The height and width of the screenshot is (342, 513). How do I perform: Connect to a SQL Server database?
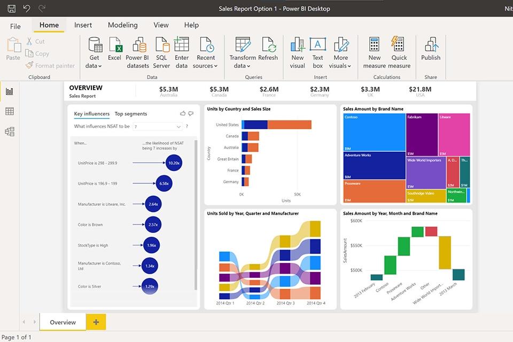tap(161, 51)
